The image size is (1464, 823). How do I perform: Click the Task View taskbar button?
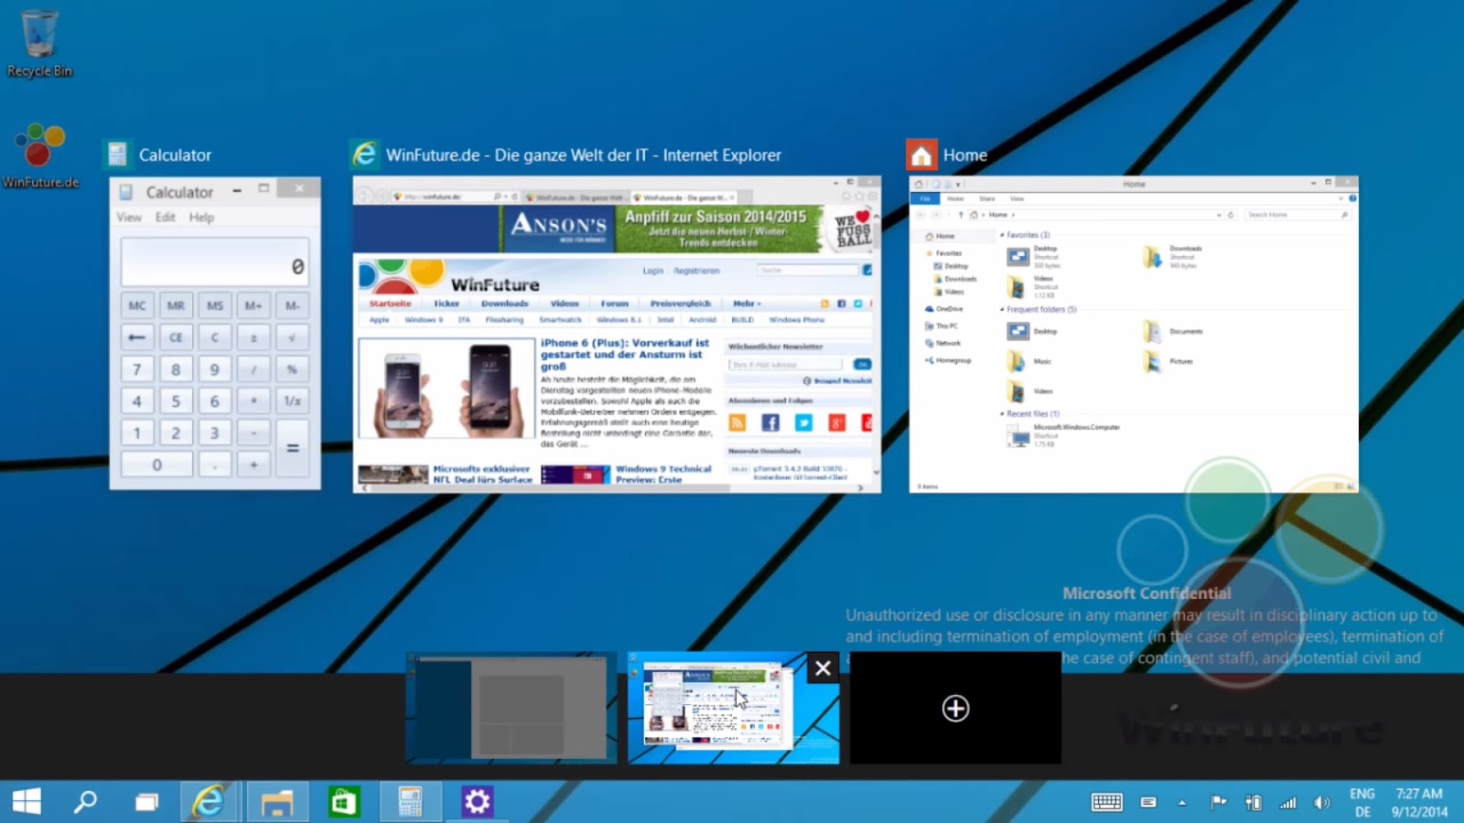(146, 802)
